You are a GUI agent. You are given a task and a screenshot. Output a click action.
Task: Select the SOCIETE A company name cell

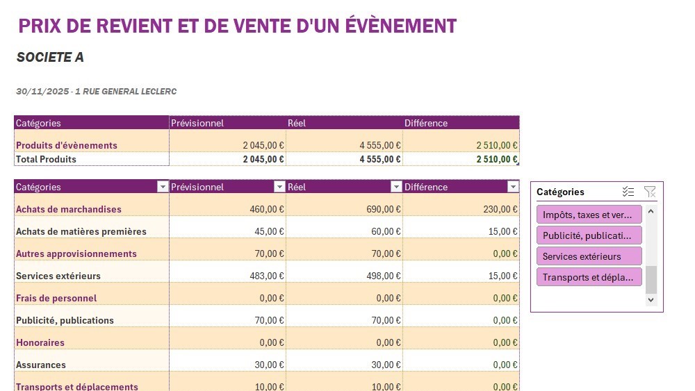click(50, 58)
